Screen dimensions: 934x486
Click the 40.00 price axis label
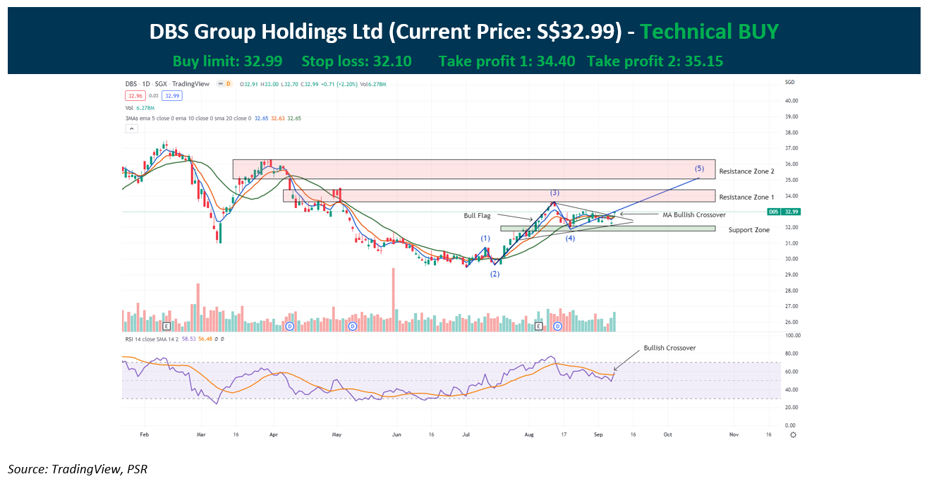pos(791,101)
